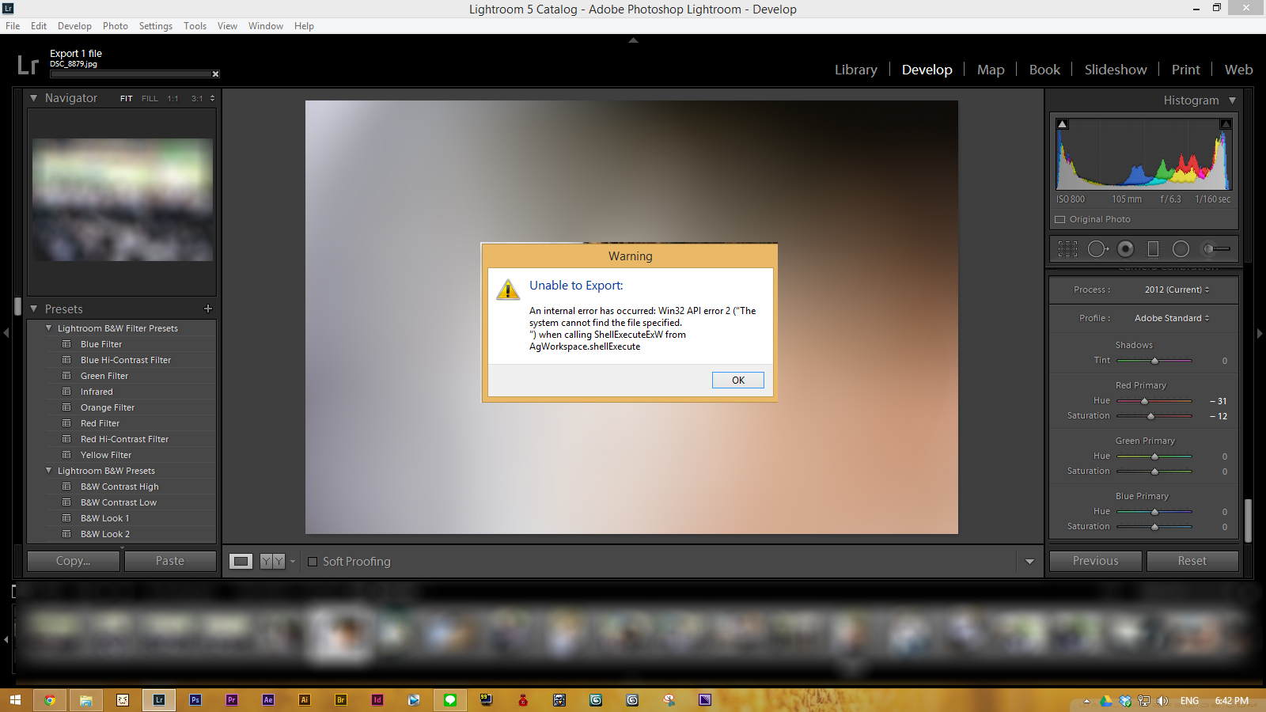Cancel the export progress with the X
This screenshot has height=712, width=1266.
point(215,74)
